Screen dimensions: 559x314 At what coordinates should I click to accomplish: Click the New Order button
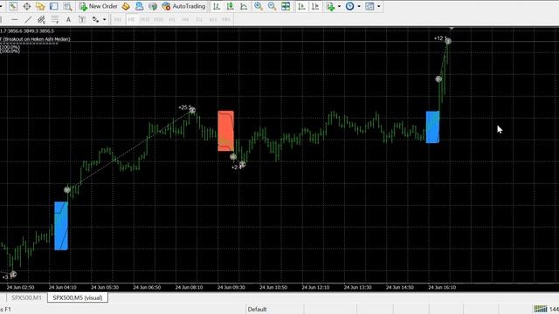[99, 6]
